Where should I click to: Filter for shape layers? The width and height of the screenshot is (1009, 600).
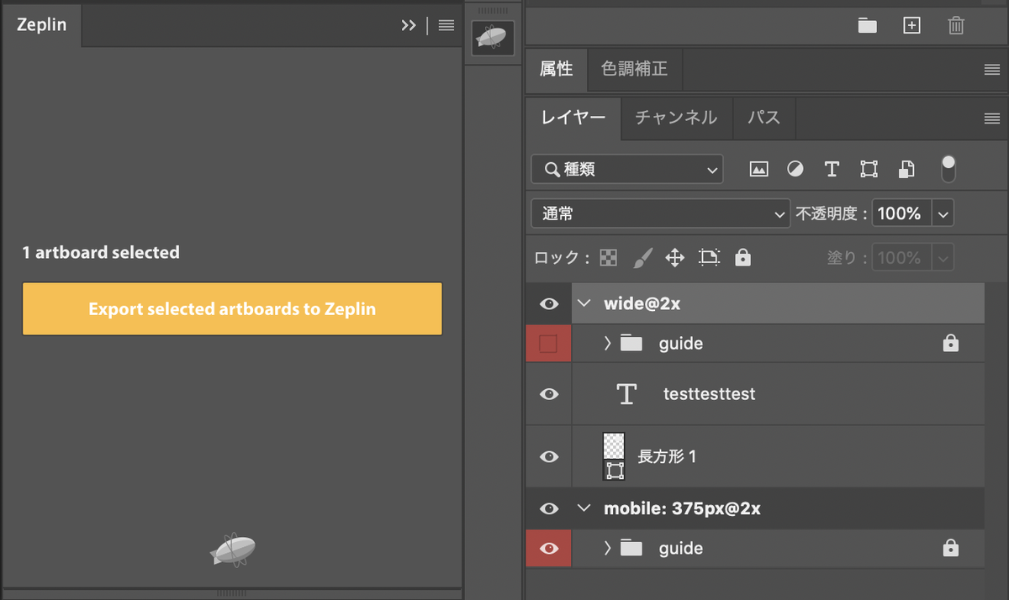coord(869,169)
